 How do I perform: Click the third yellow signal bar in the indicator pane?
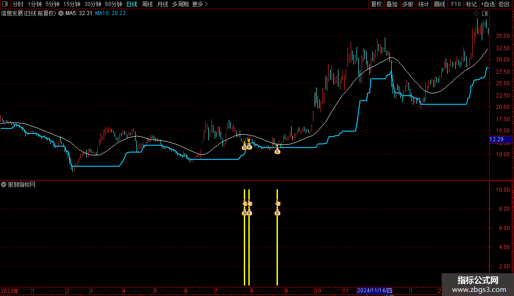pyautogui.click(x=277, y=237)
